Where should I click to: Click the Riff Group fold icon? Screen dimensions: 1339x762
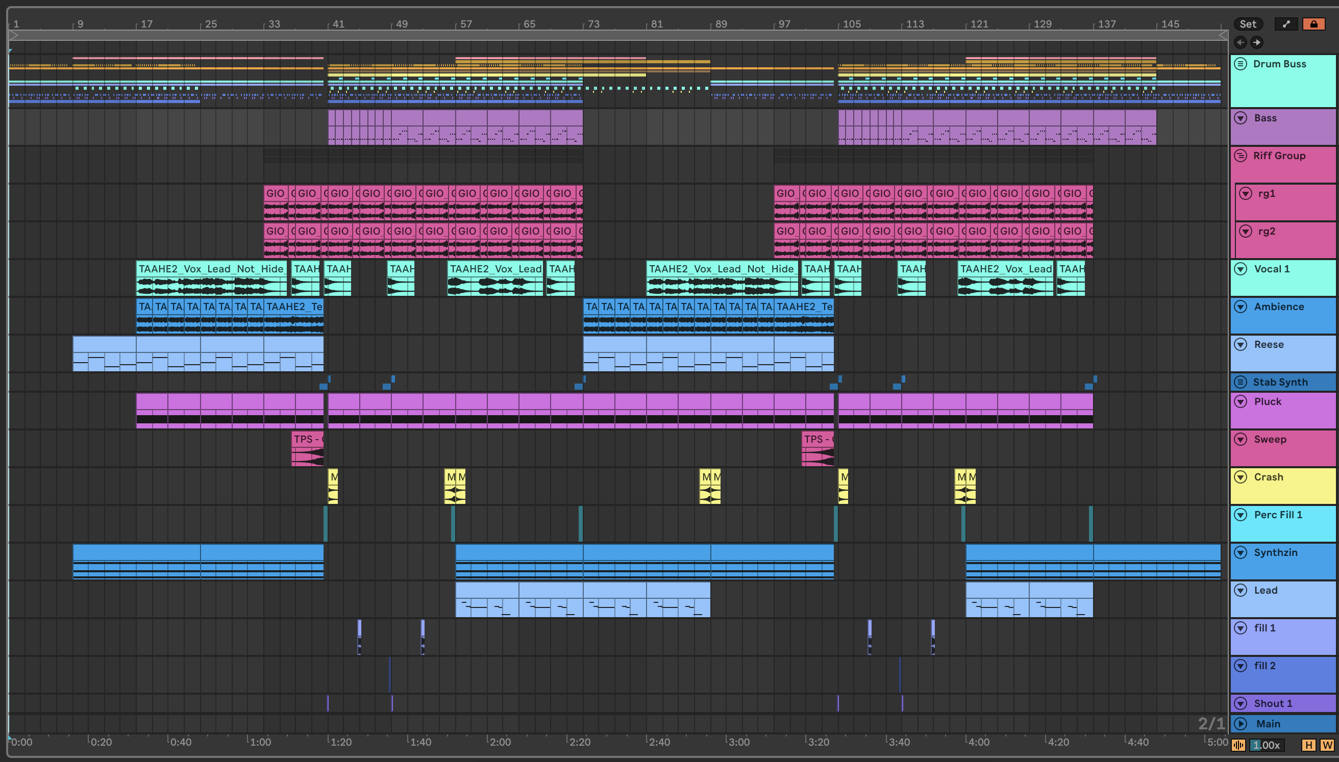(x=1240, y=156)
